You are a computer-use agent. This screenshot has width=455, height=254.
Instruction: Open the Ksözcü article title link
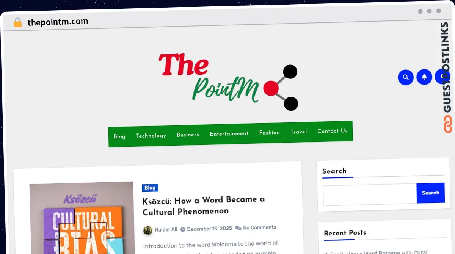[x=204, y=205]
